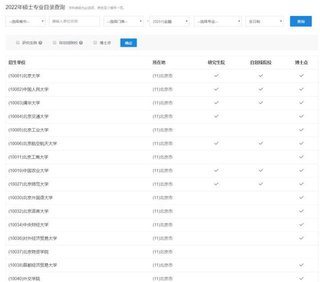The image size is (320, 282).
Task: Tick the 博士点 filter checkbox
Action: tap(95, 42)
